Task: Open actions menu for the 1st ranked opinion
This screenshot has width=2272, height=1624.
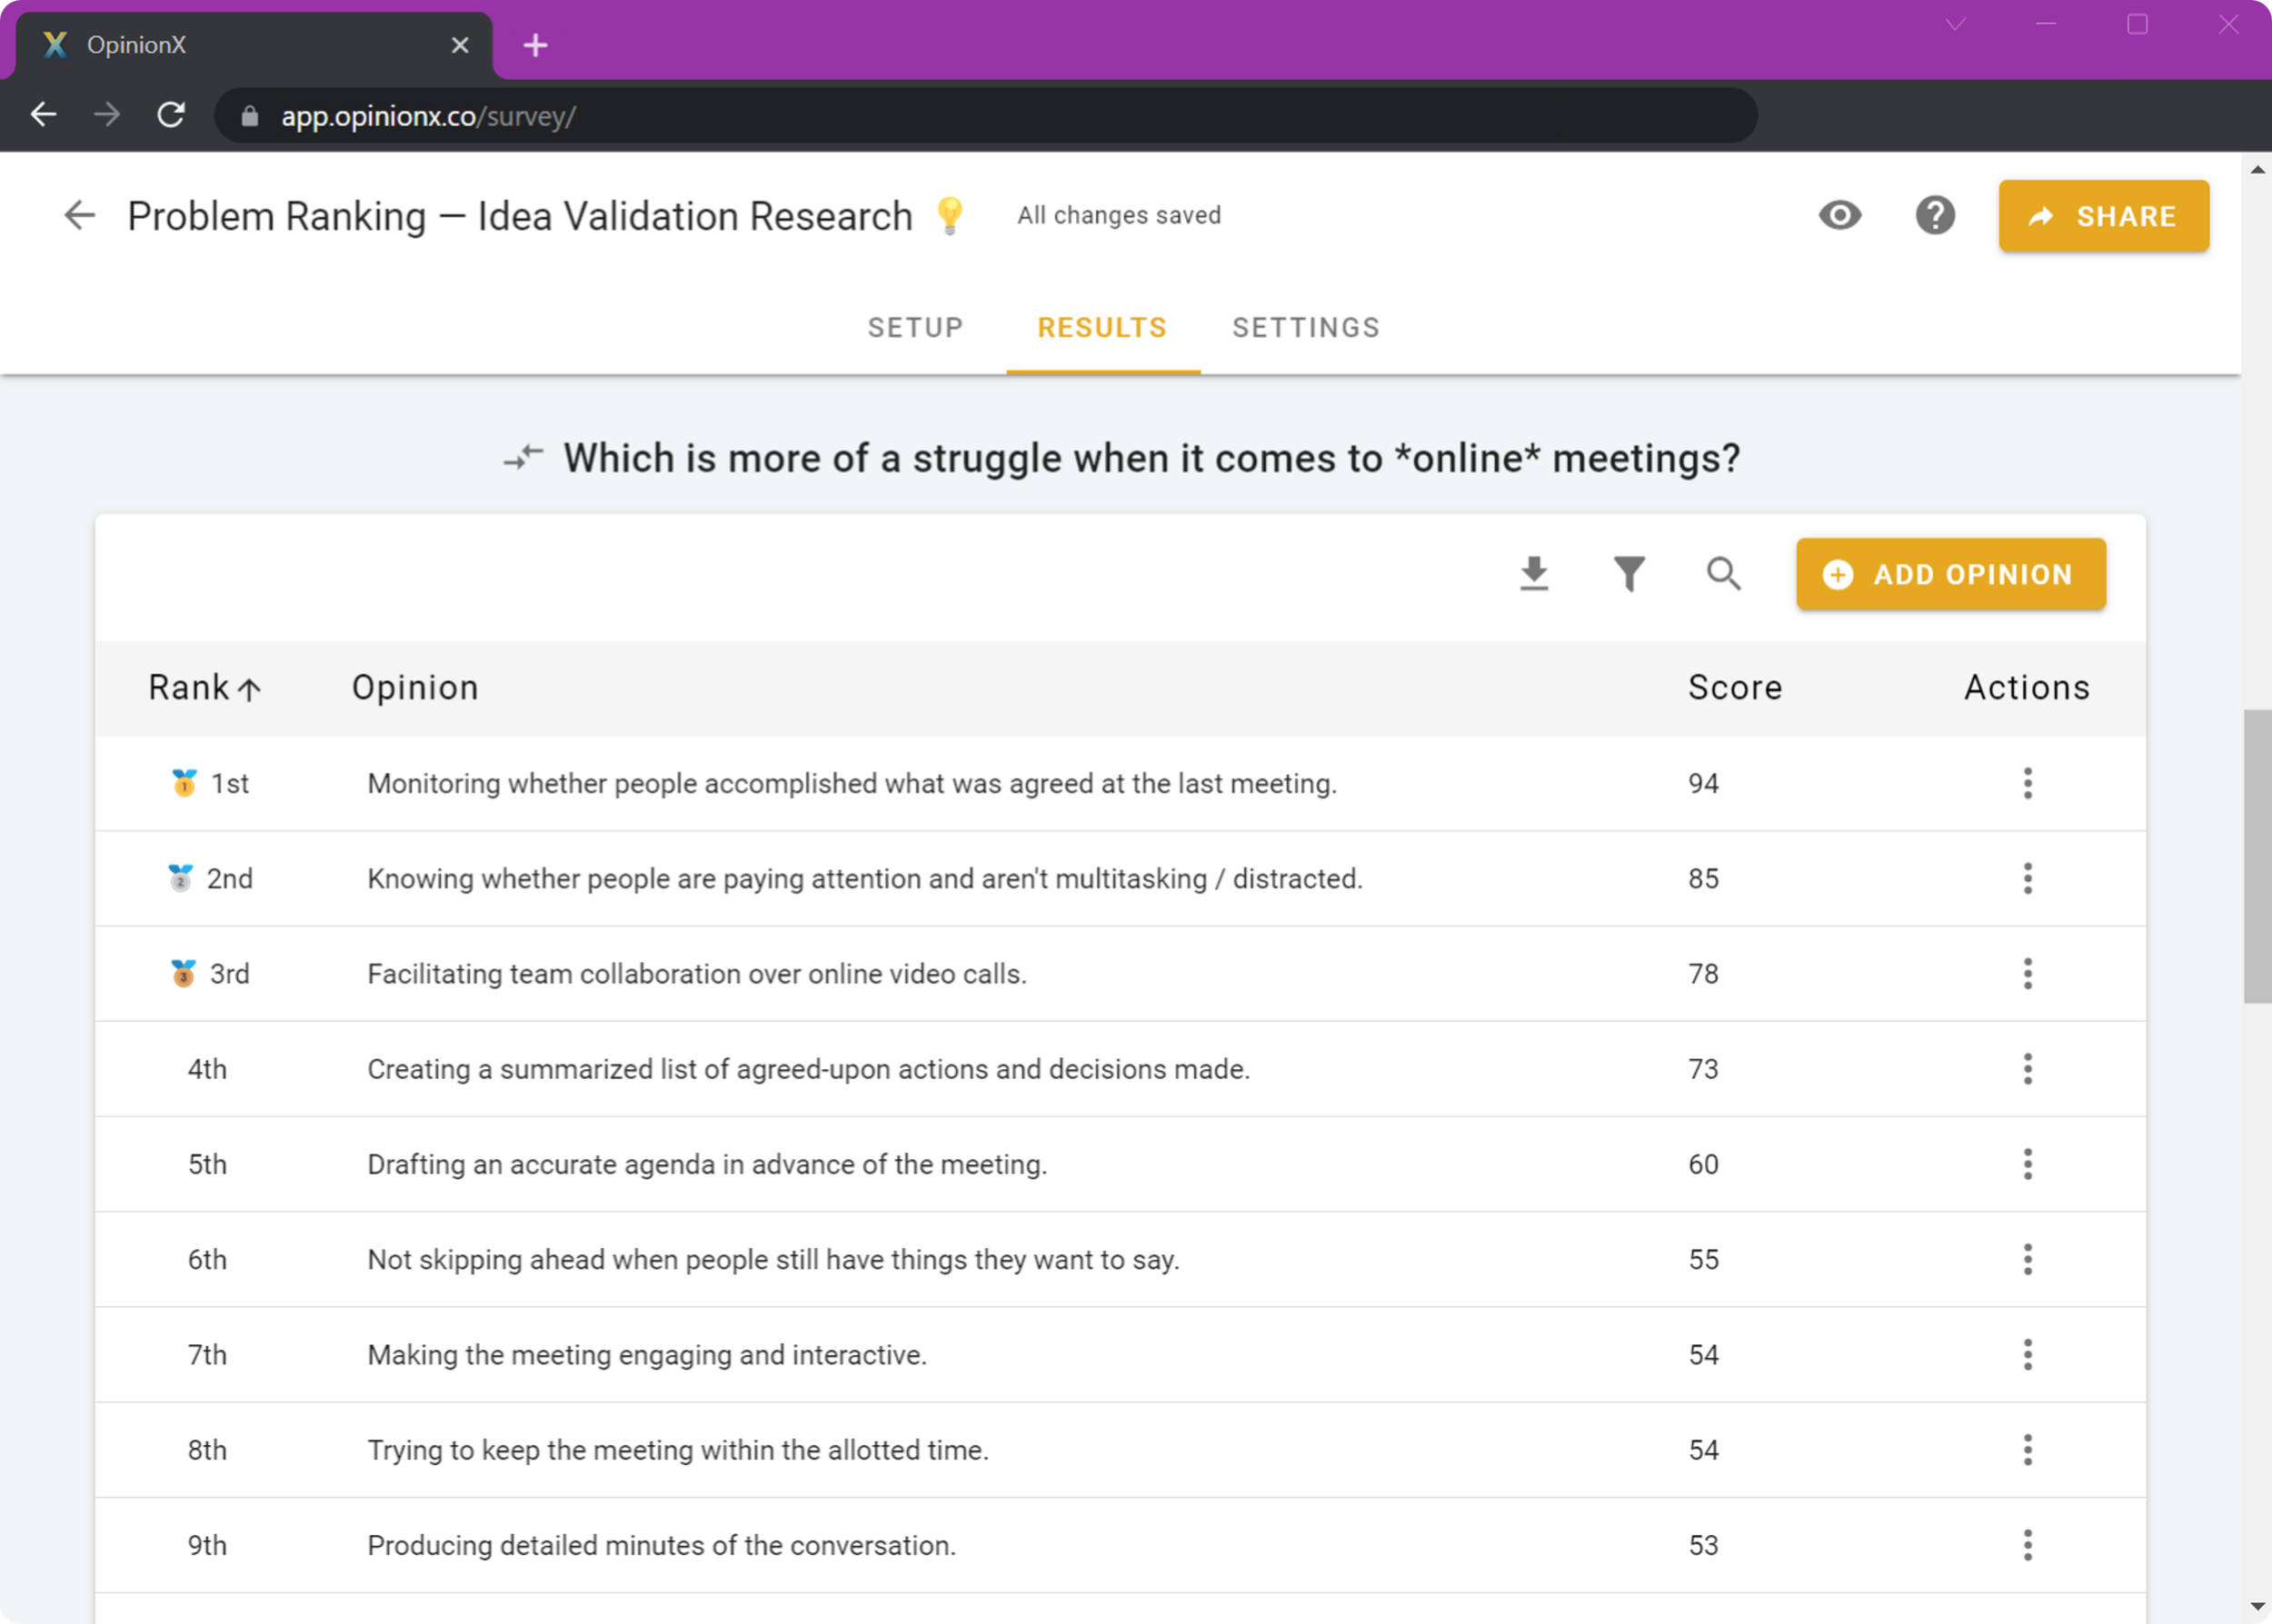Action: coord(2028,783)
